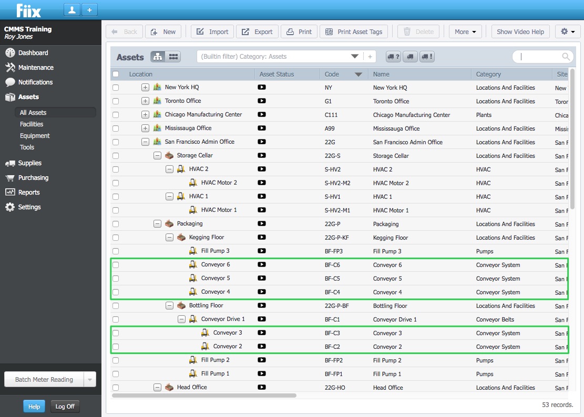Image resolution: width=584 pixels, height=417 pixels.
Task: Click the search magnifier icon
Action: point(566,57)
